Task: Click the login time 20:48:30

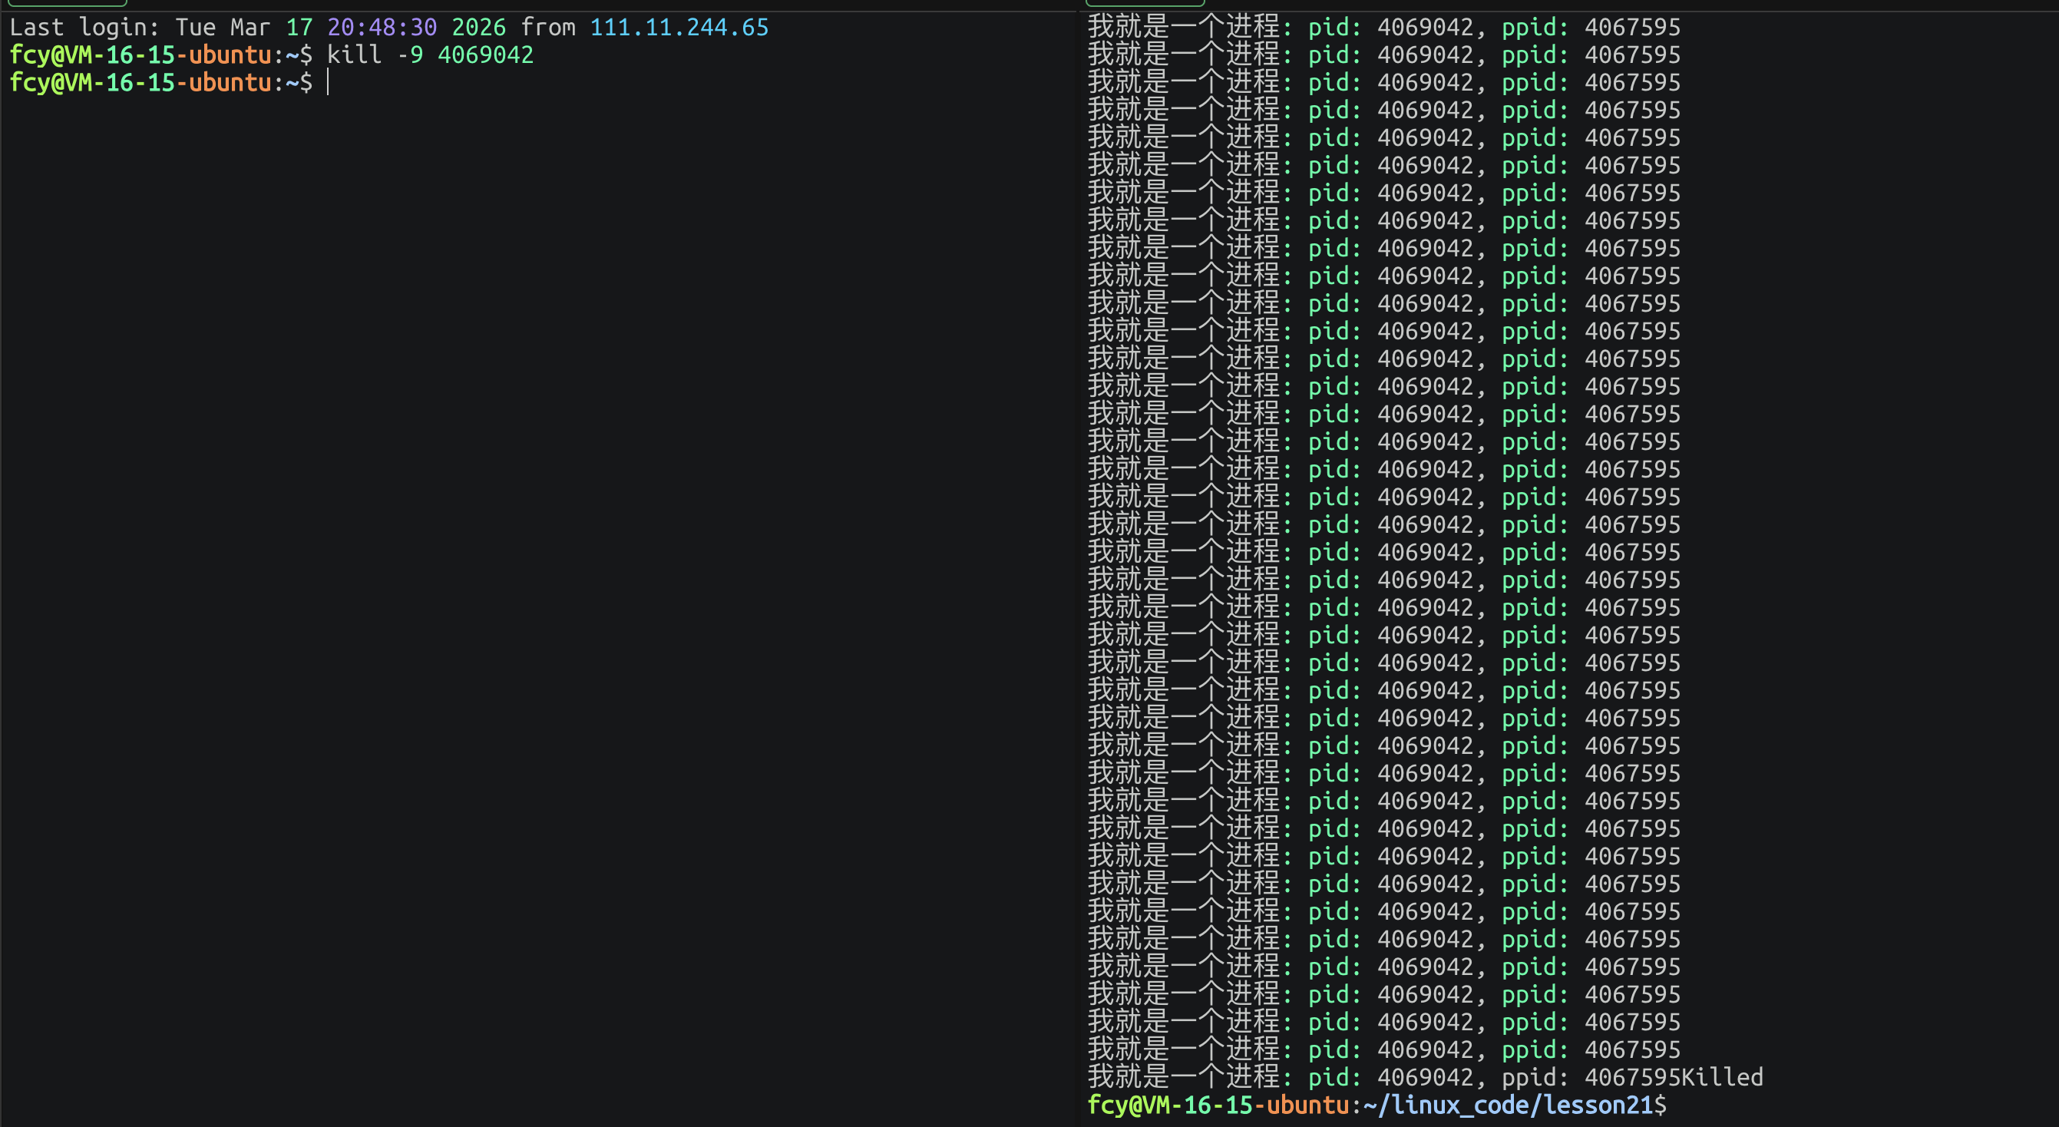Action: (x=382, y=27)
